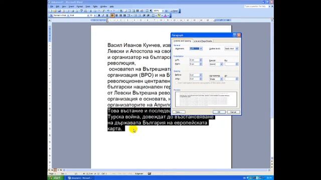Toggle Italic formatting
Image resolution: width=321 pixels, height=180 pixels.
pyautogui.click(x=103, y=15)
